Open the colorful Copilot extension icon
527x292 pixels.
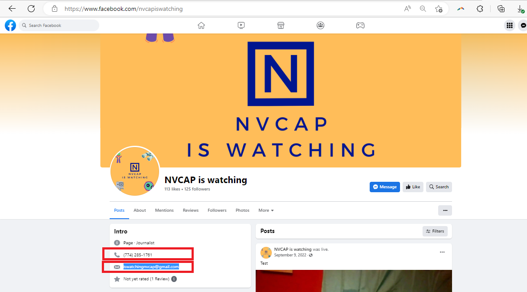click(x=461, y=9)
